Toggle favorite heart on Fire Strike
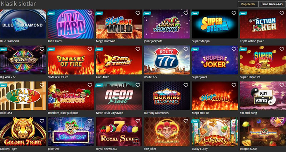Image resolution: width=286 pixels, height=152 pixels. tap(138, 49)
